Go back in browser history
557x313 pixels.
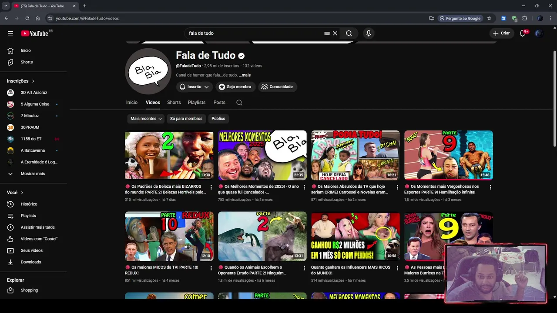pyautogui.click(x=7, y=18)
